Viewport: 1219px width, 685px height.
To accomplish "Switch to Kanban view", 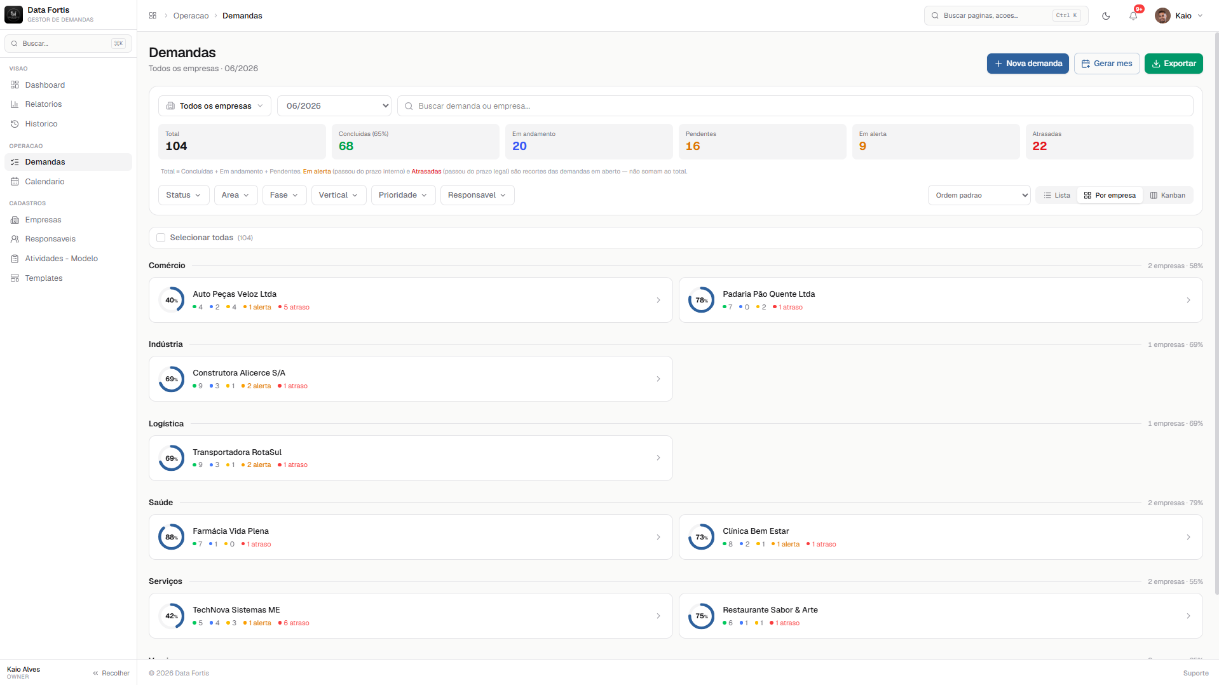I will [1168, 196].
